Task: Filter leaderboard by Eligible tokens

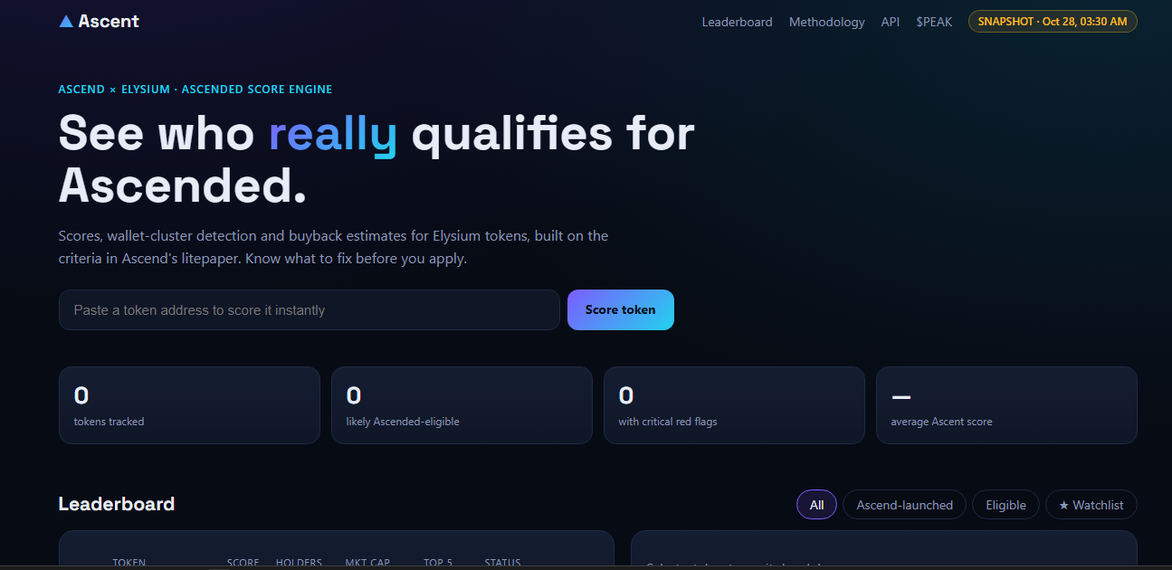Action: pos(1005,505)
